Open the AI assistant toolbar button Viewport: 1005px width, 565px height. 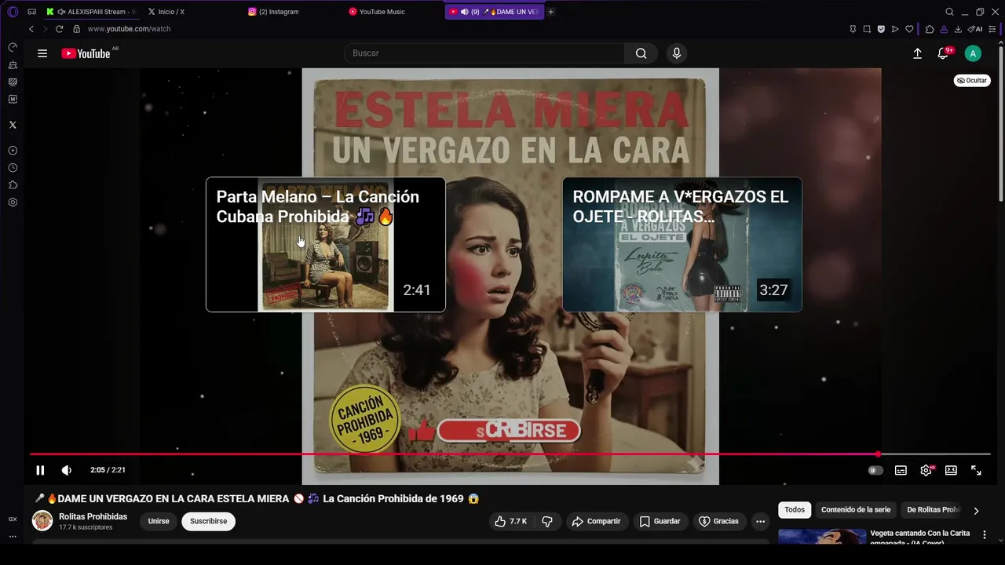975,29
